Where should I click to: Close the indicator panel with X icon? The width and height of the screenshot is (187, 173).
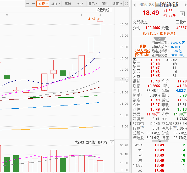click(112, 142)
